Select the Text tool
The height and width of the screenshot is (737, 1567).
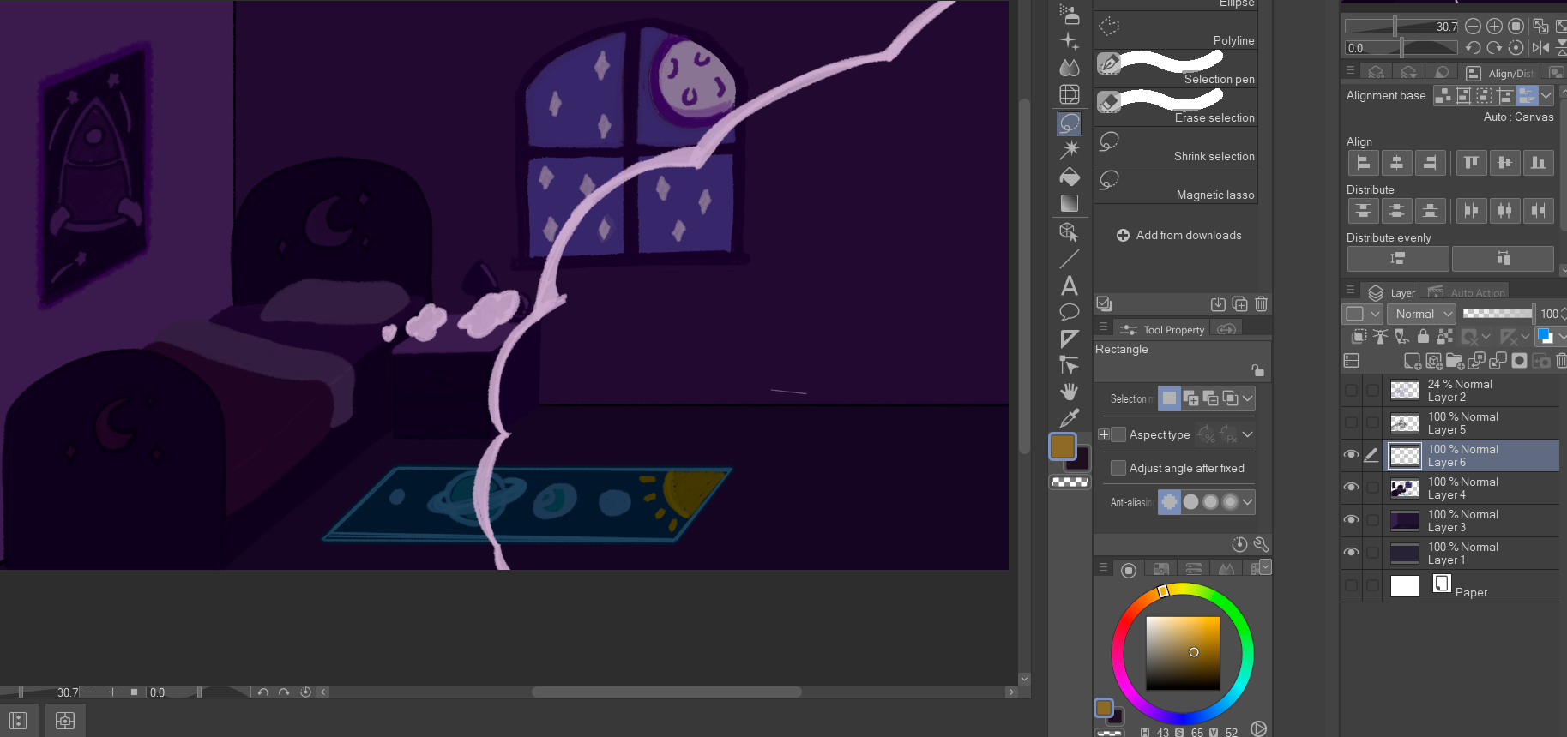coord(1070,285)
